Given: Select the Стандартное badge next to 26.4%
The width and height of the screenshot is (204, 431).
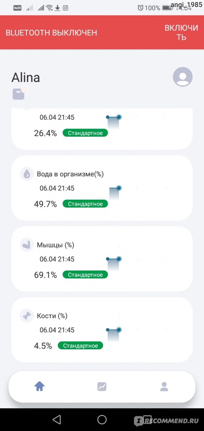Looking at the screenshot, I should 85,133.
